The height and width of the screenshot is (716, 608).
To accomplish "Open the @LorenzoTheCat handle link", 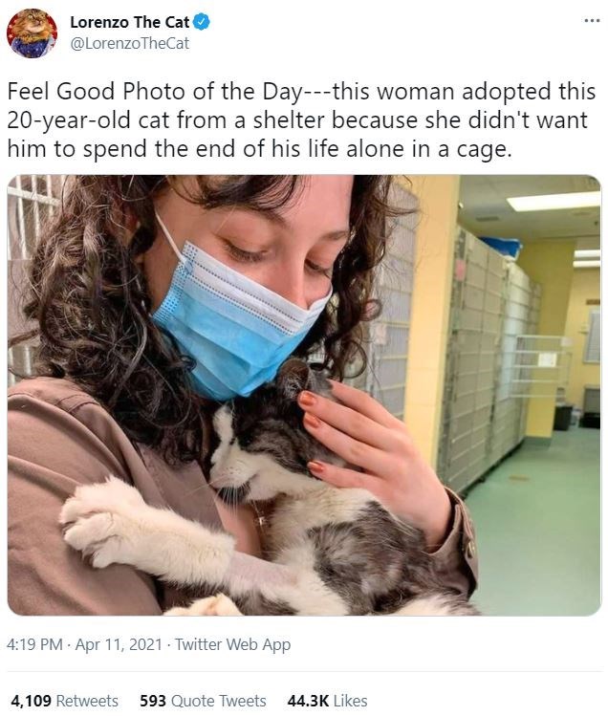I will click(x=130, y=43).
